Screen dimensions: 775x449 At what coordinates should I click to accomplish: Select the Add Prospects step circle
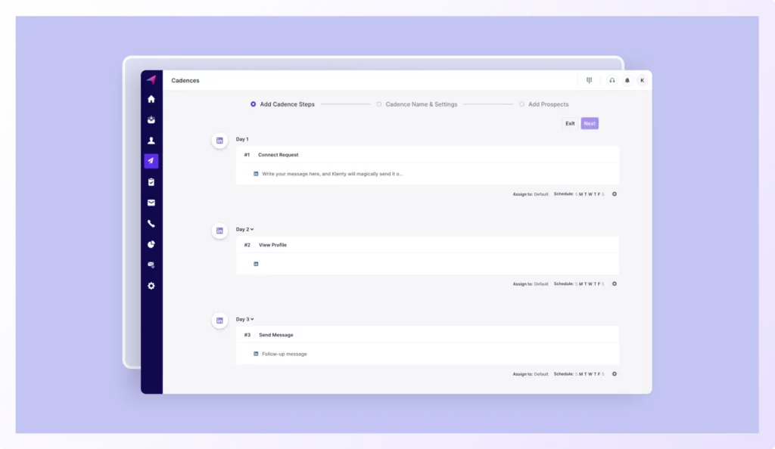(521, 104)
